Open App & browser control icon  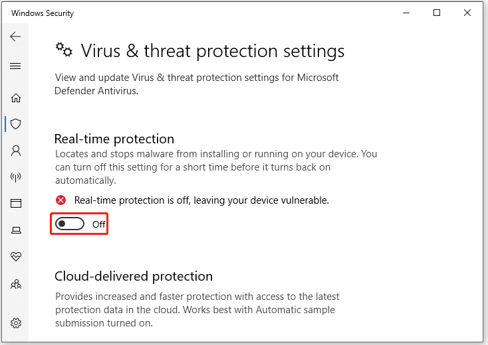pos(16,204)
